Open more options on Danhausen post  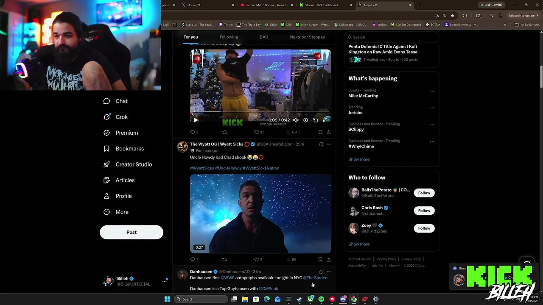point(329,272)
